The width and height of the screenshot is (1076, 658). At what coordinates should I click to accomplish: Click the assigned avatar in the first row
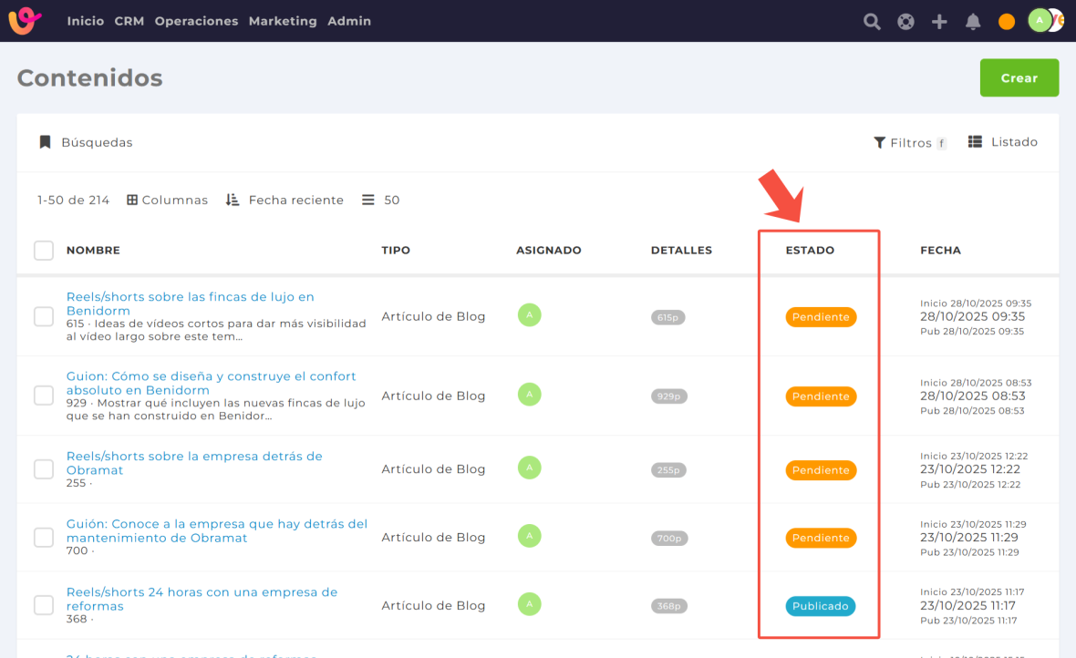[529, 315]
